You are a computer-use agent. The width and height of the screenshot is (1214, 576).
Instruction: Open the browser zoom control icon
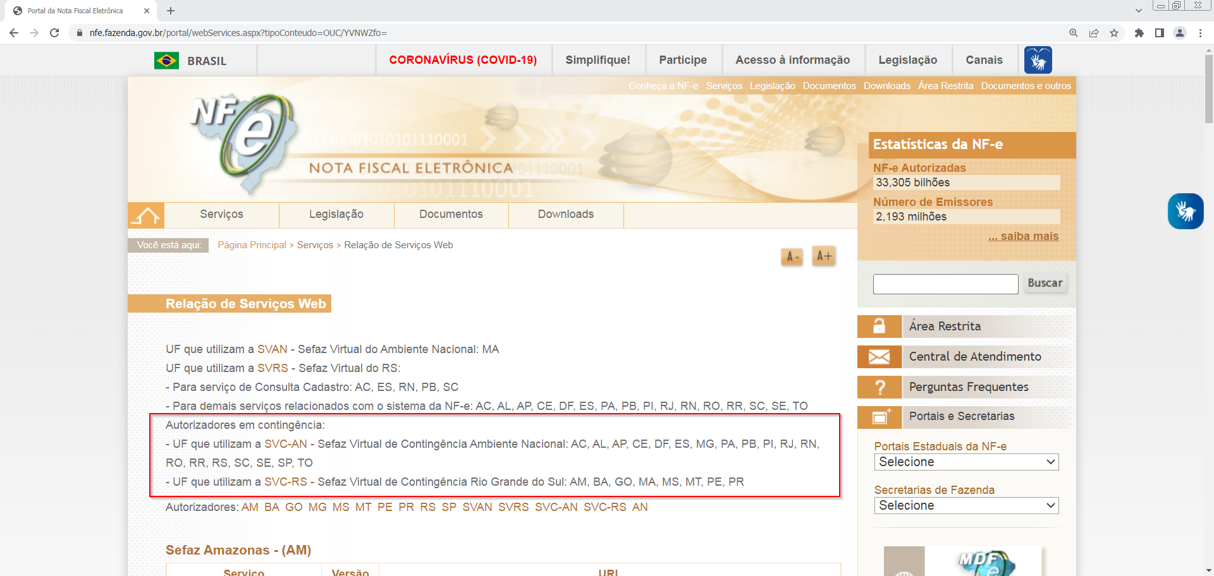1074,33
